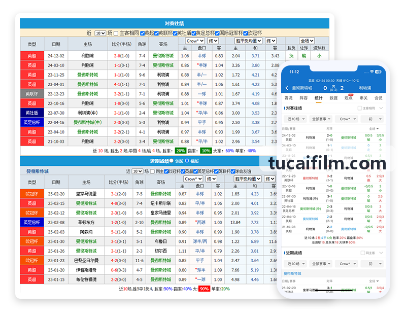Click 皇家马德里 in the 25-02-20 row
Screen dimensions: 406x317
86,194
